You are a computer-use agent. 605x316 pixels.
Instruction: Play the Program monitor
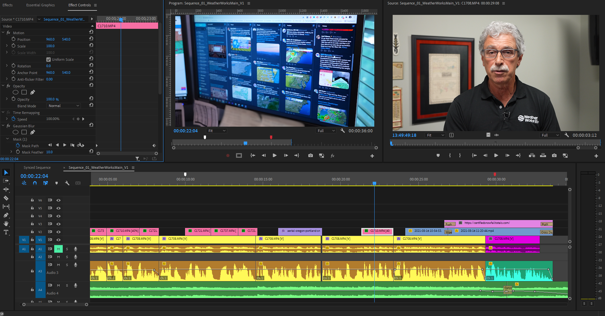[274, 155]
